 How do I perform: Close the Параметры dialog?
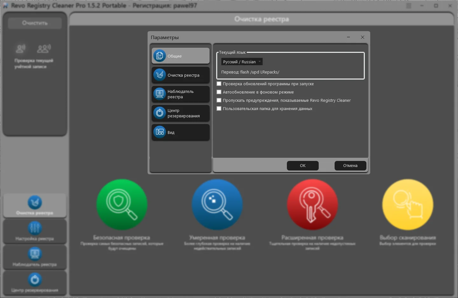click(x=362, y=37)
